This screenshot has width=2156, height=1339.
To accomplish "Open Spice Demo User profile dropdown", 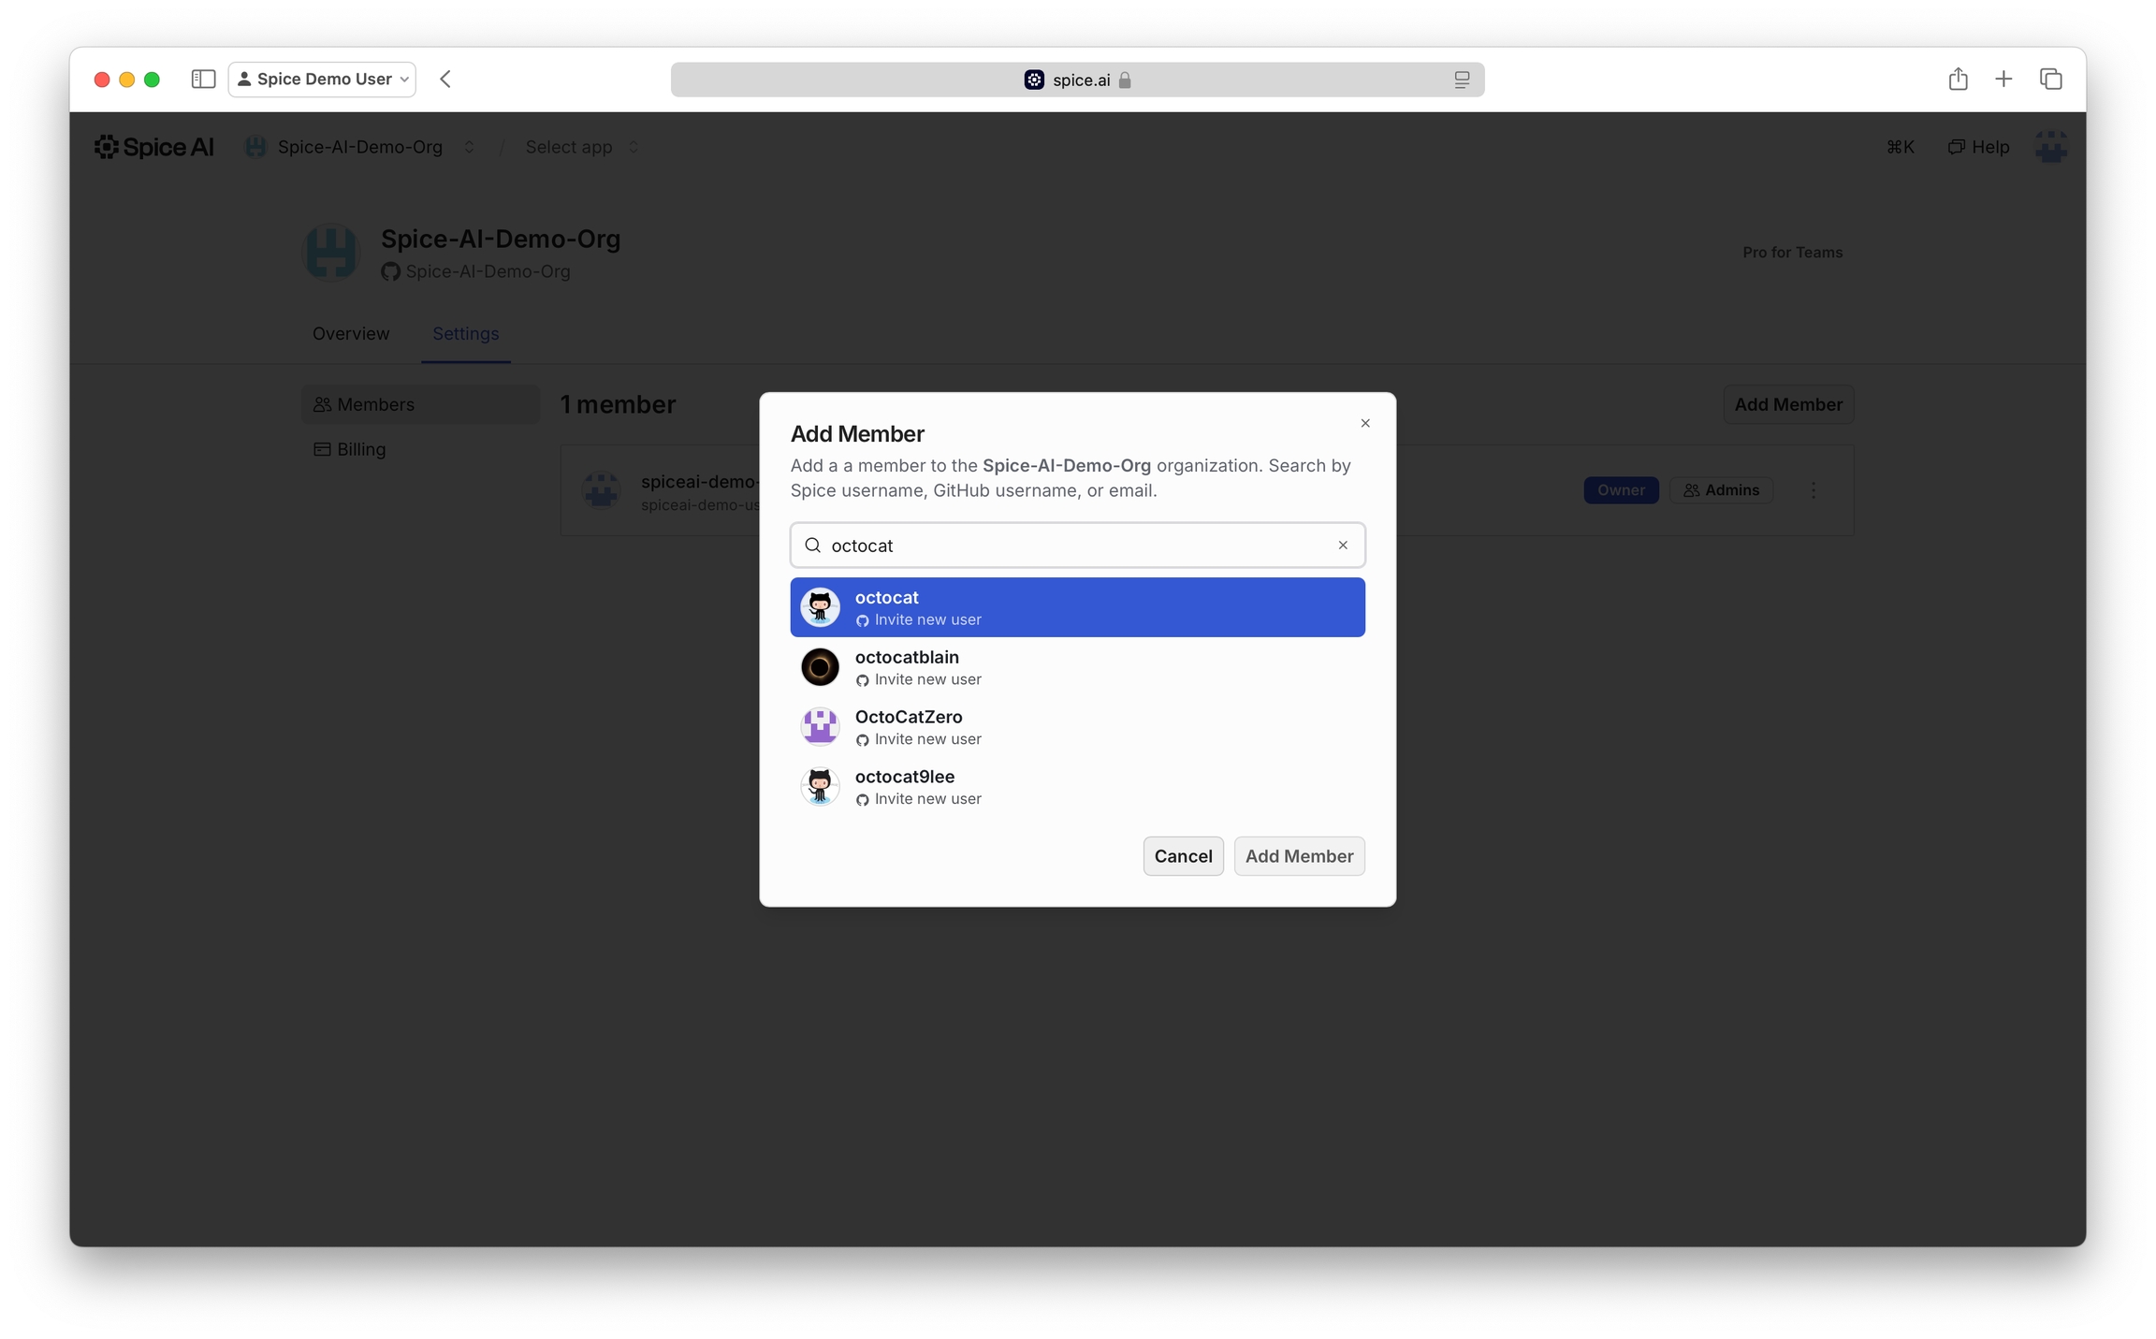I will (x=322, y=79).
